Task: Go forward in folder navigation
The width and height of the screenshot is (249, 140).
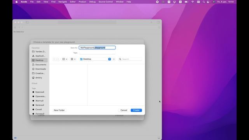Action: (58, 59)
